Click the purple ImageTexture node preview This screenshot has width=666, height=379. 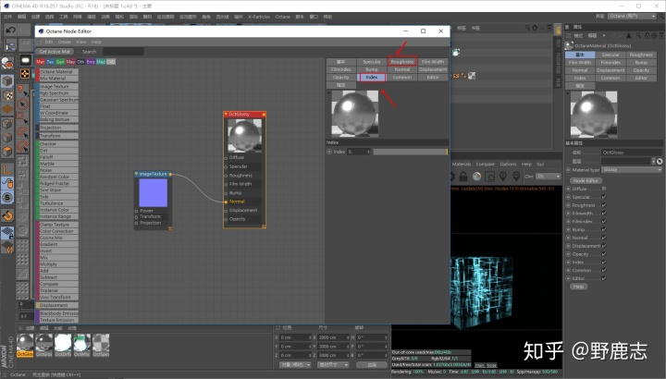click(x=153, y=192)
